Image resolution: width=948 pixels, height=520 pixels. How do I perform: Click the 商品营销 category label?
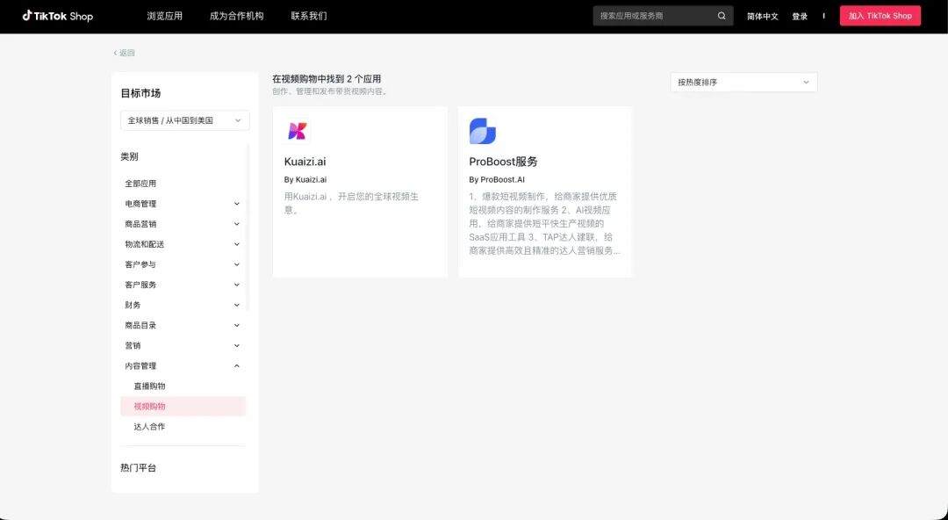[x=140, y=224]
